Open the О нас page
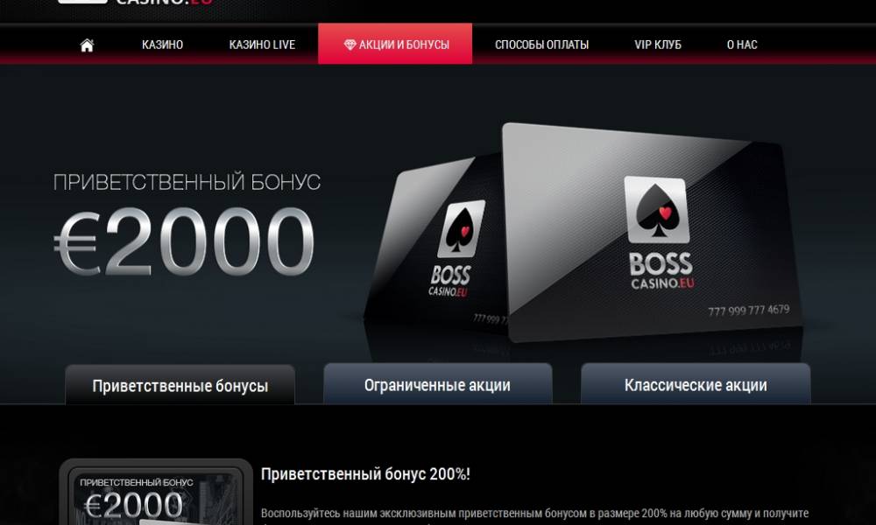This screenshot has width=876, height=525. pos(742,45)
